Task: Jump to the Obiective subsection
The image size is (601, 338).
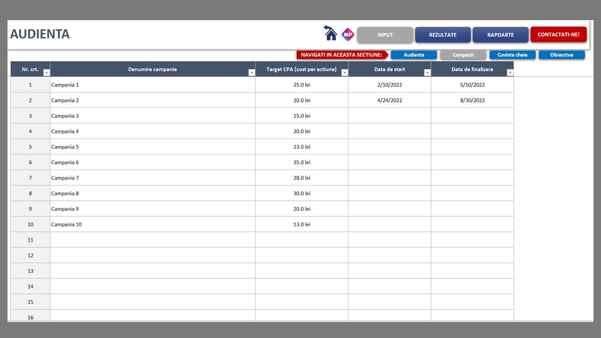Action: (562, 55)
